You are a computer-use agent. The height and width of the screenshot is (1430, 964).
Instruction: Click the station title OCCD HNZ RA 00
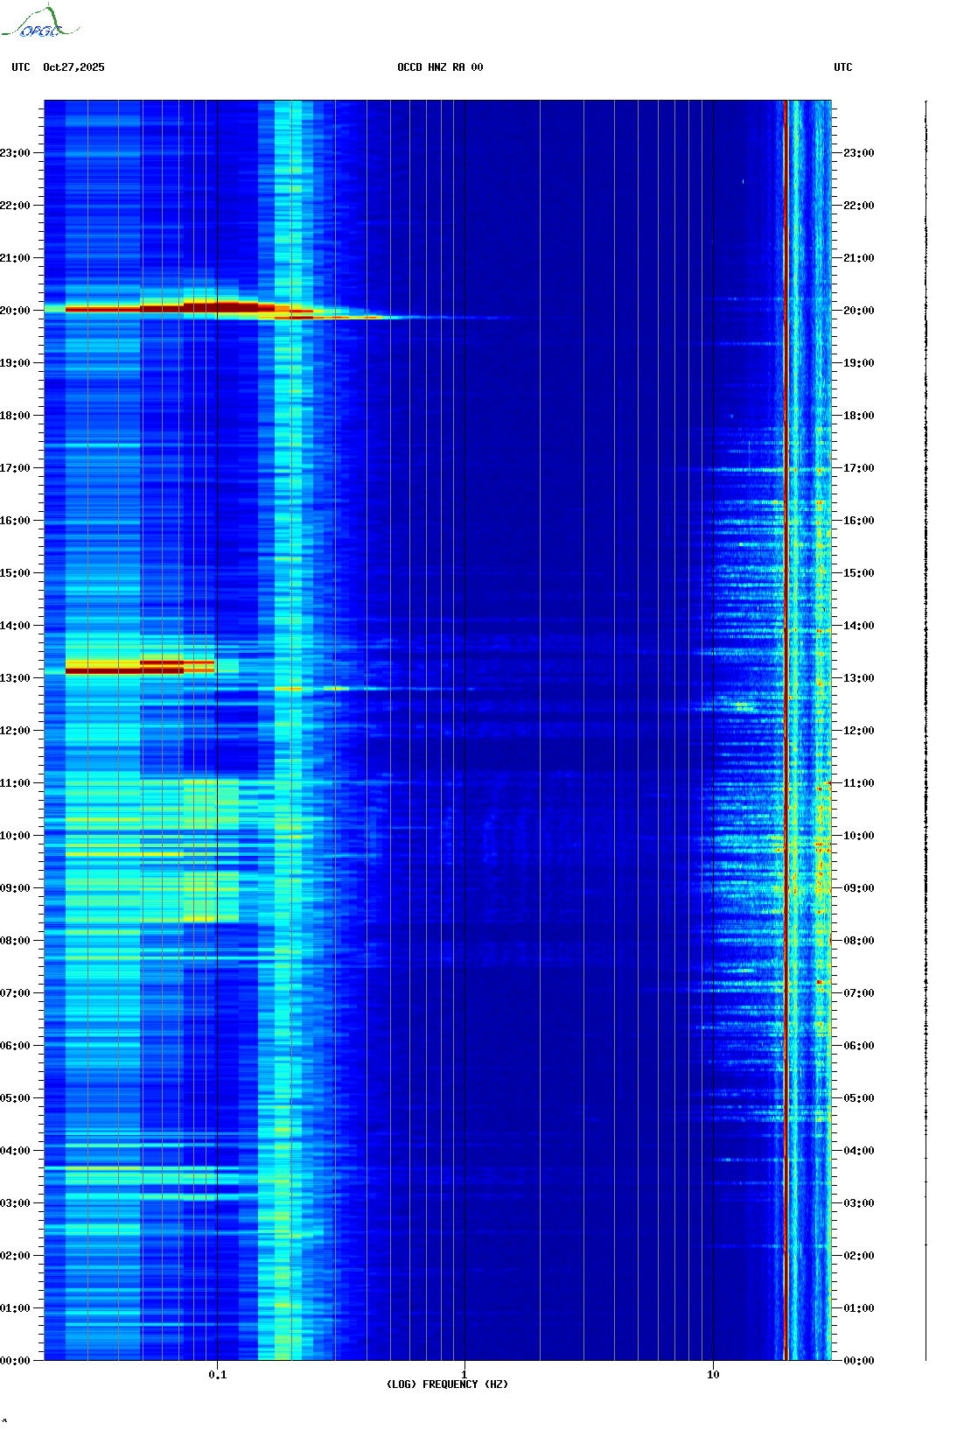tap(440, 67)
